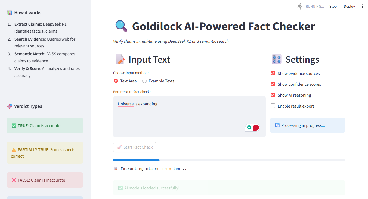The width and height of the screenshot is (368, 199).
Task: Click the bar chart How it works icon
Action: [x=10, y=13]
